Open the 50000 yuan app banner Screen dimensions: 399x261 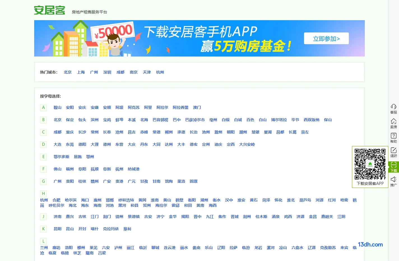tap(199, 38)
